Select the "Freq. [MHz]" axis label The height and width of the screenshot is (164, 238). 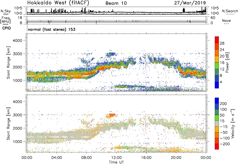tap(5, 20)
